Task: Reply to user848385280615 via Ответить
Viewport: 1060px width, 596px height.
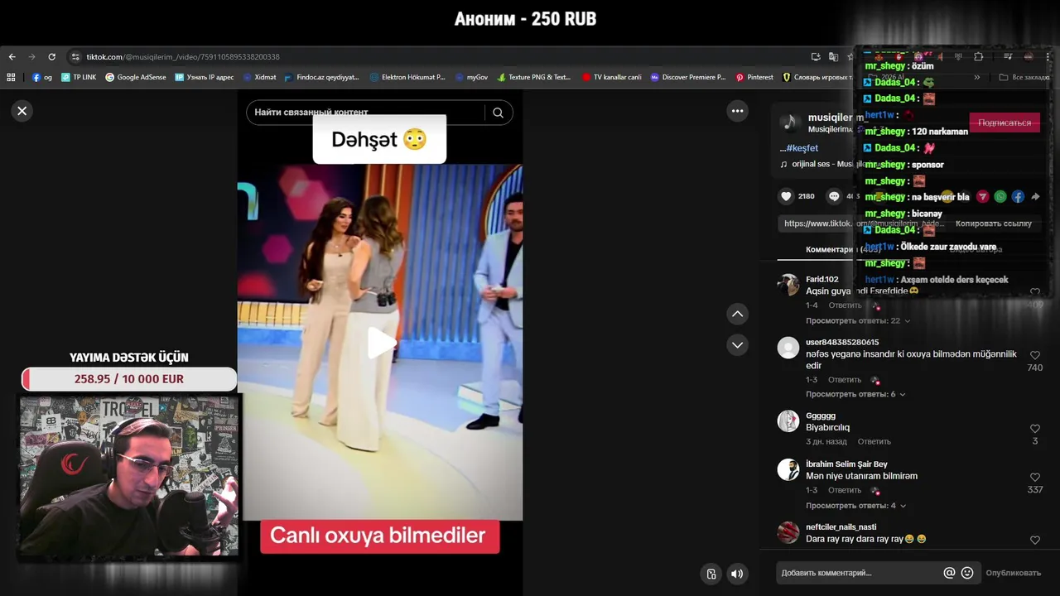Action: point(845,380)
